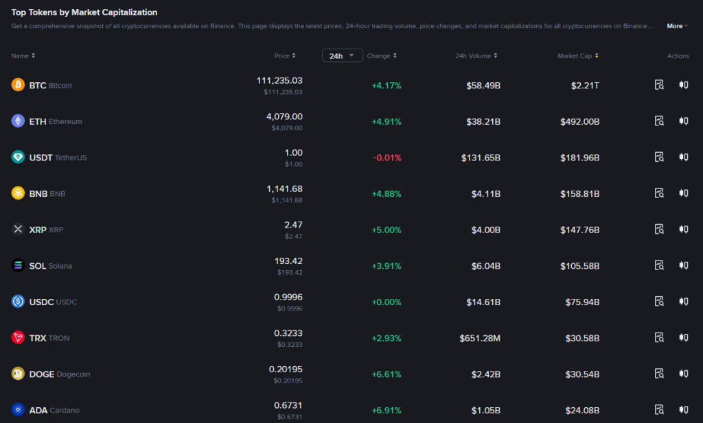Click the TetherUS coin logo
703x423 pixels.
click(x=18, y=157)
